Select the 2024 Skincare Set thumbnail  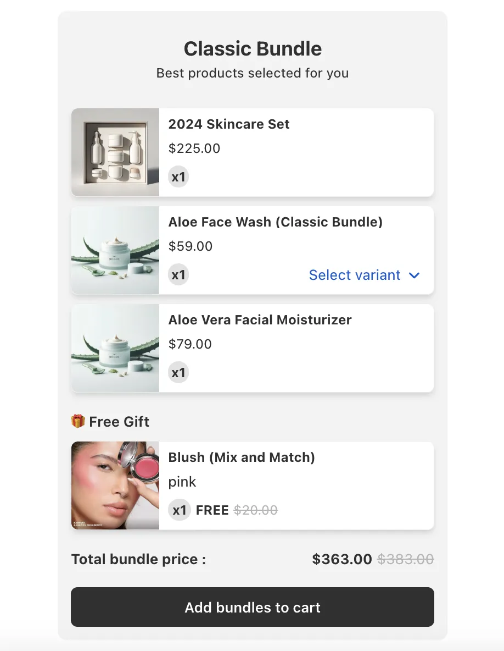pos(115,152)
